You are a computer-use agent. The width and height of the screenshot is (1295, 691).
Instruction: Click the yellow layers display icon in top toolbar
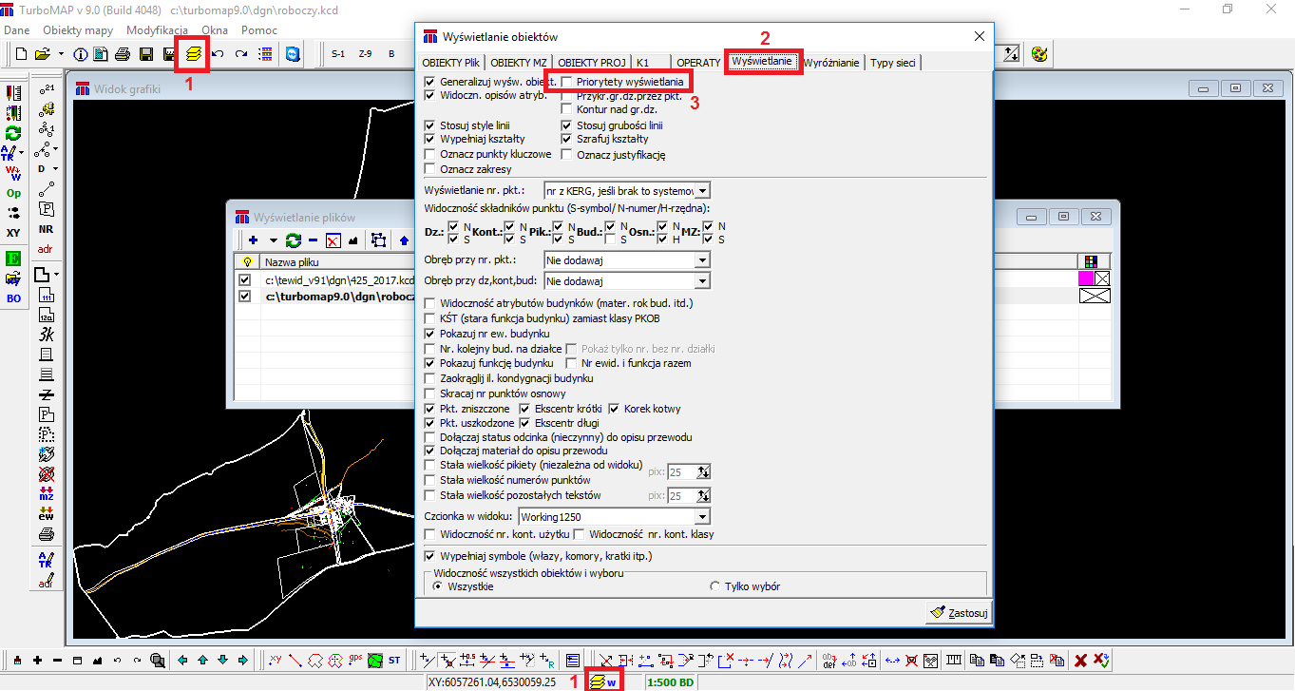(194, 54)
